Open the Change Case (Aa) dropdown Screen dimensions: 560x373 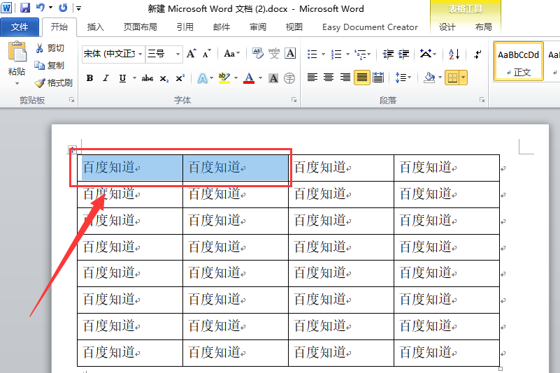[232, 54]
